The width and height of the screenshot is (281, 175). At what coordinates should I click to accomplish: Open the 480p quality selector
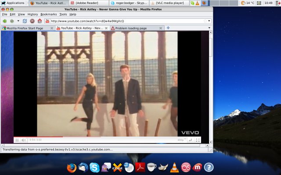point(181,140)
